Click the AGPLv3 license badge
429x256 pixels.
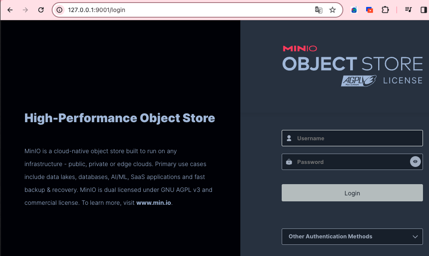[359, 81]
